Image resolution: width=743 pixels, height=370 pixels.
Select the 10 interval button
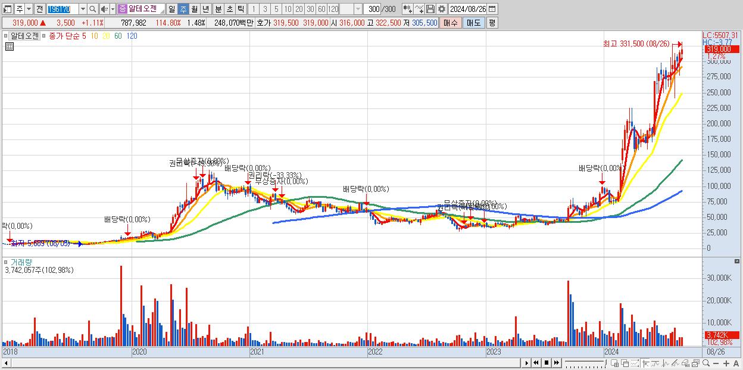(288, 9)
